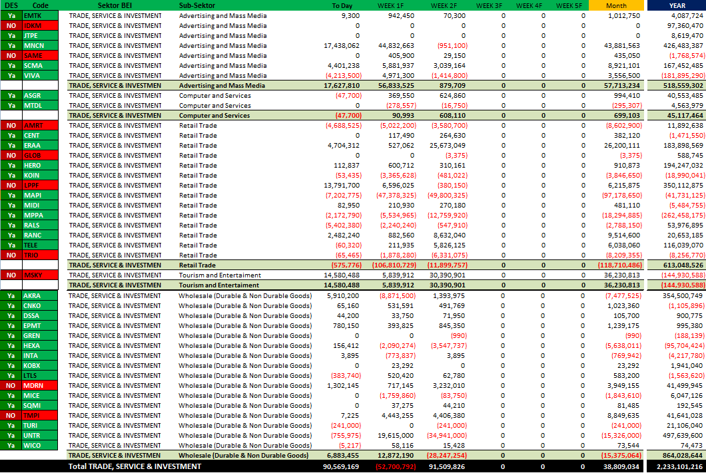The image size is (706, 475).
Task: Select UNTR WEEK 2F value (34,941,000)
Action: click(x=446, y=435)
